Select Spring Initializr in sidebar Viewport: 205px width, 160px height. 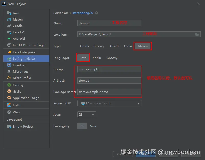26,59
